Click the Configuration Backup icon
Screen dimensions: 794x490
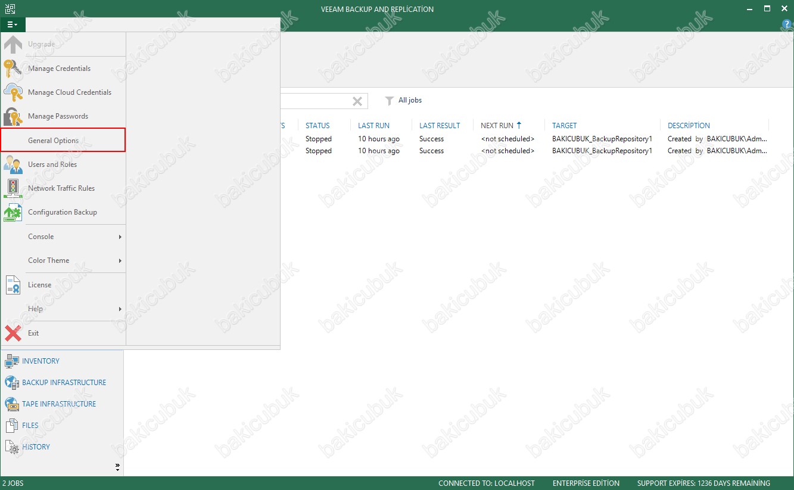[x=13, y=212]
